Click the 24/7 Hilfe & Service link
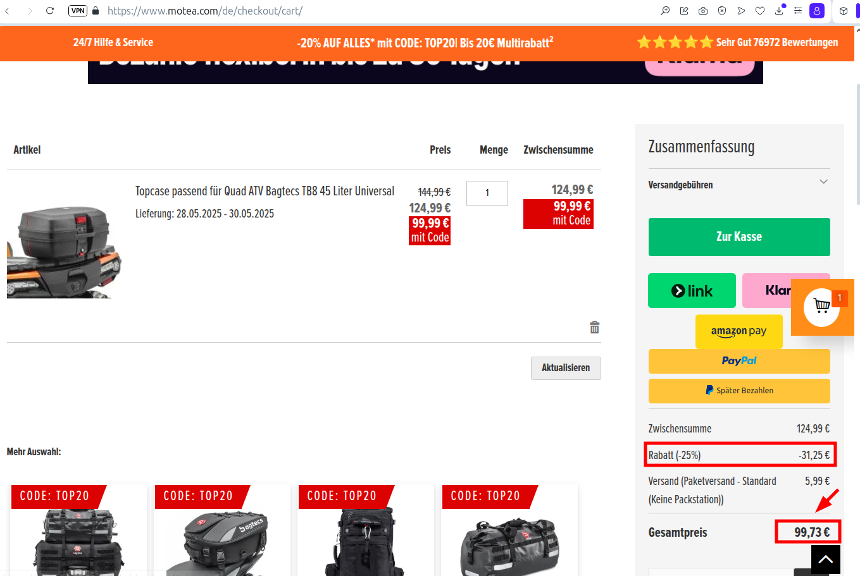860x576 pixels. (113, 42)
